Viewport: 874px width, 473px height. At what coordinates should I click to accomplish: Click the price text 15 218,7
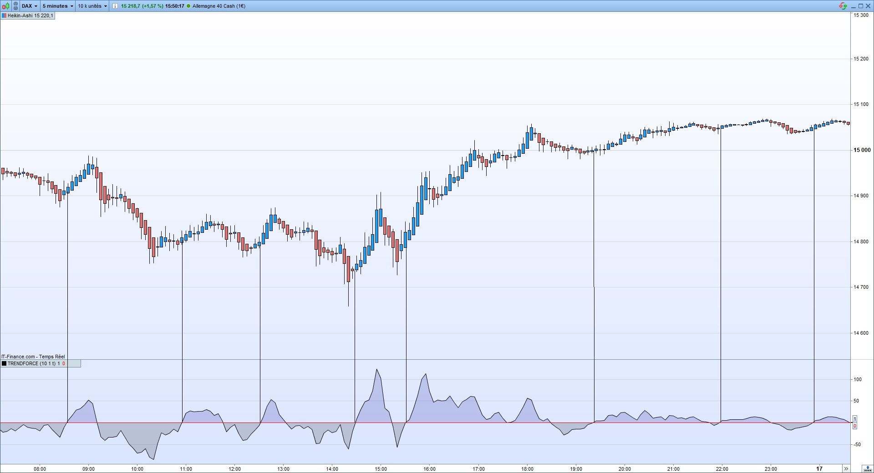click(x=130, y=6)
